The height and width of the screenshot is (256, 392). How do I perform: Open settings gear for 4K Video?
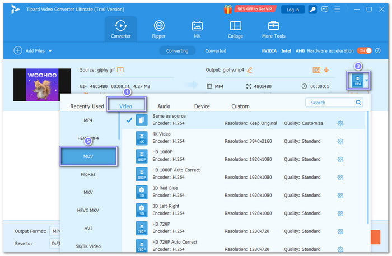[340, 141]
